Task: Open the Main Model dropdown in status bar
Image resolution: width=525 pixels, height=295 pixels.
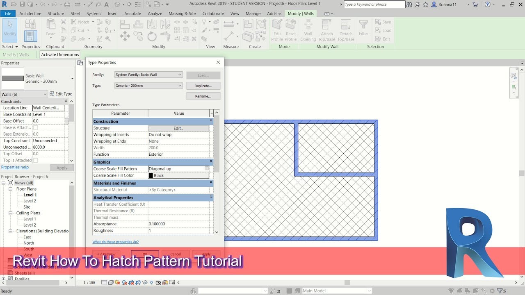Action: click(336, 291)
